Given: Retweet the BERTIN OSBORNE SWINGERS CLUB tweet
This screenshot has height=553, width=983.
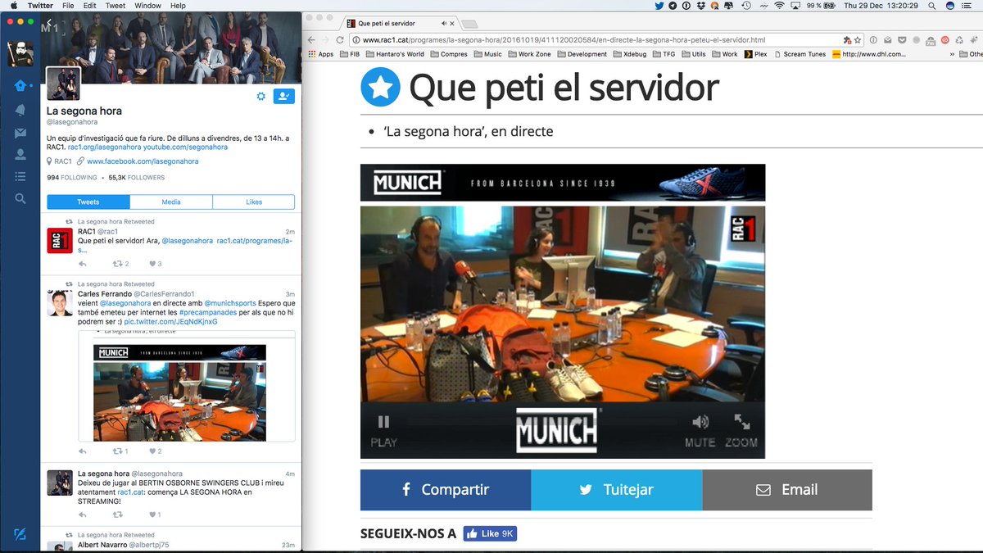Looking at the screenshot, I should (x=117, y=514).
